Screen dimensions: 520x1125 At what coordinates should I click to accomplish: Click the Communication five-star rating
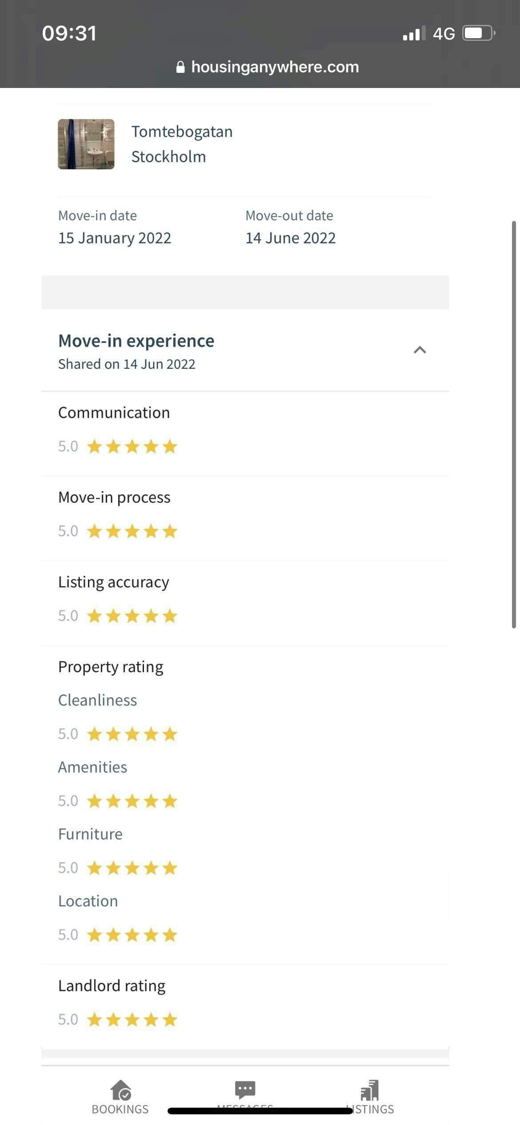pyautogui.click(x=132, y=447)
